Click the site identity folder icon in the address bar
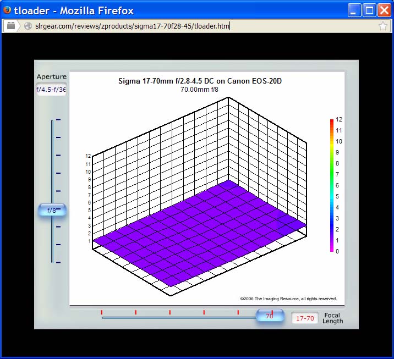Image resolution: width=394 pixels, height=359 pixels. point(11,26)
